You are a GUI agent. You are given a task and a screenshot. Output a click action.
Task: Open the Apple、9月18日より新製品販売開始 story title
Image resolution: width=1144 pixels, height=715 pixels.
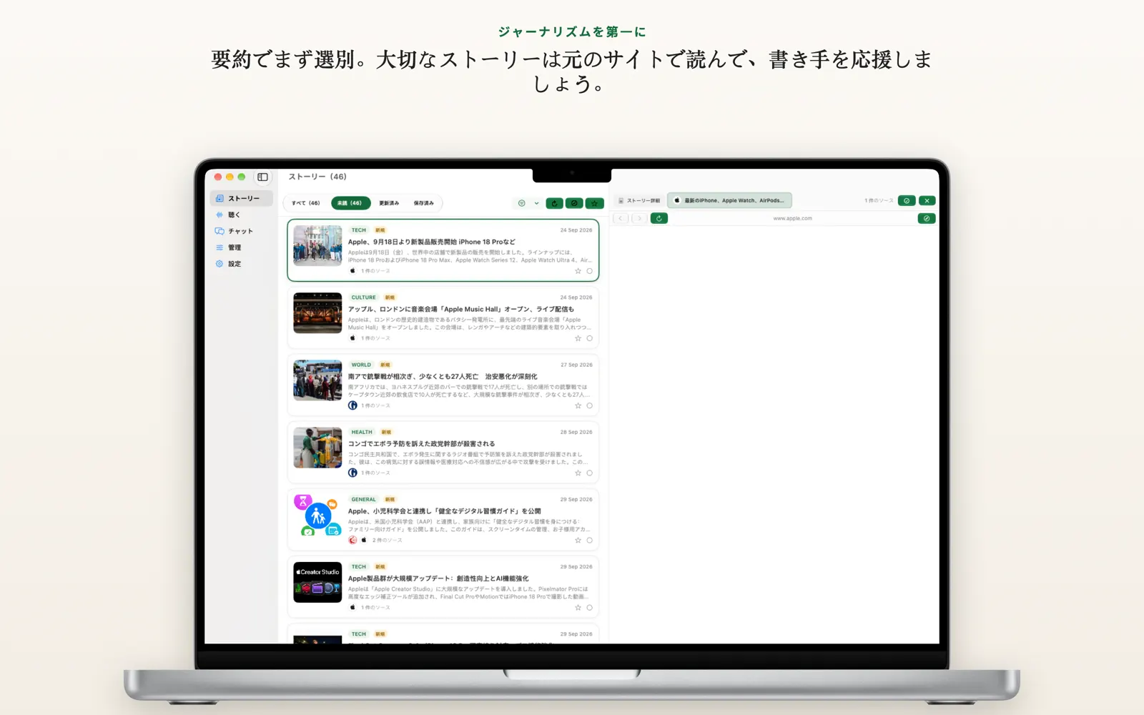(432, 242)
